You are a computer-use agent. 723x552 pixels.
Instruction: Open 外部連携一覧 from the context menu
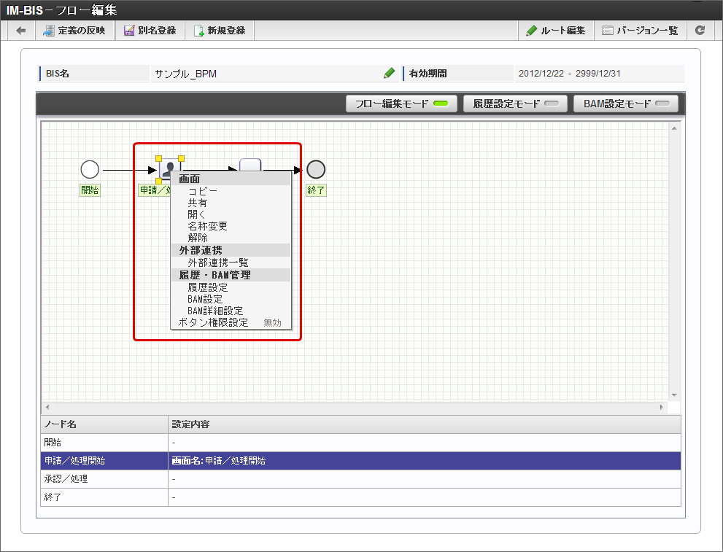point(231,263)
